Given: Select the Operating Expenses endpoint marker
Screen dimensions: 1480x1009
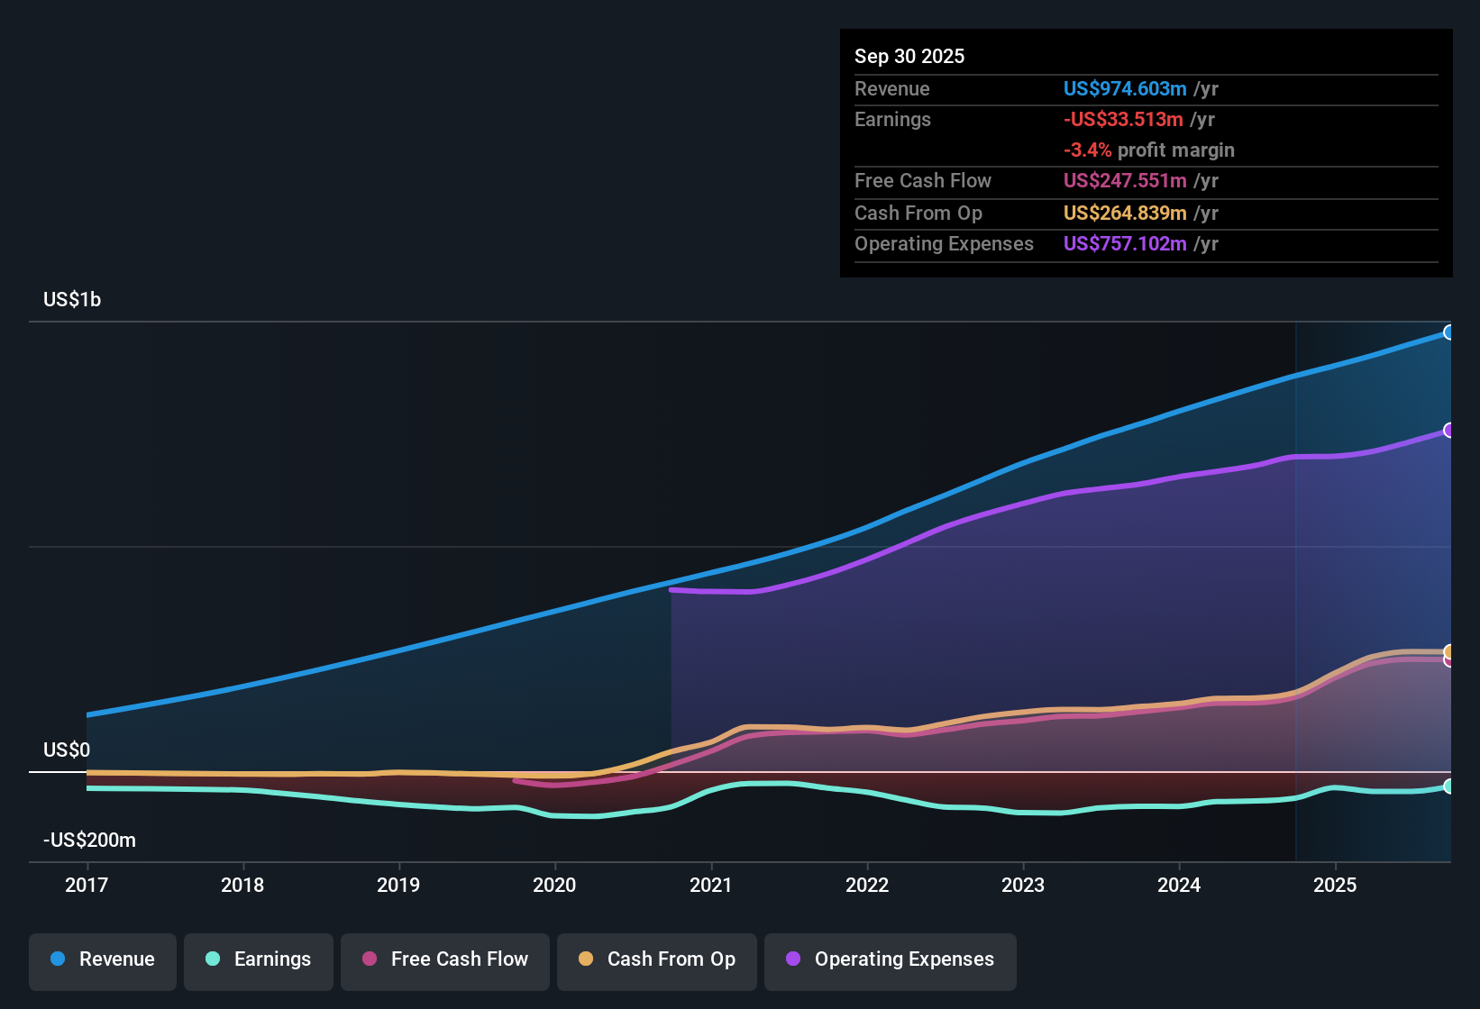Looking at the screenshot, I should point(1449,431).
